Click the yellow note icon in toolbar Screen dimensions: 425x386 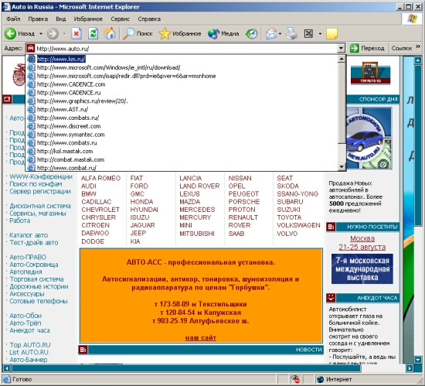[331, 33]
